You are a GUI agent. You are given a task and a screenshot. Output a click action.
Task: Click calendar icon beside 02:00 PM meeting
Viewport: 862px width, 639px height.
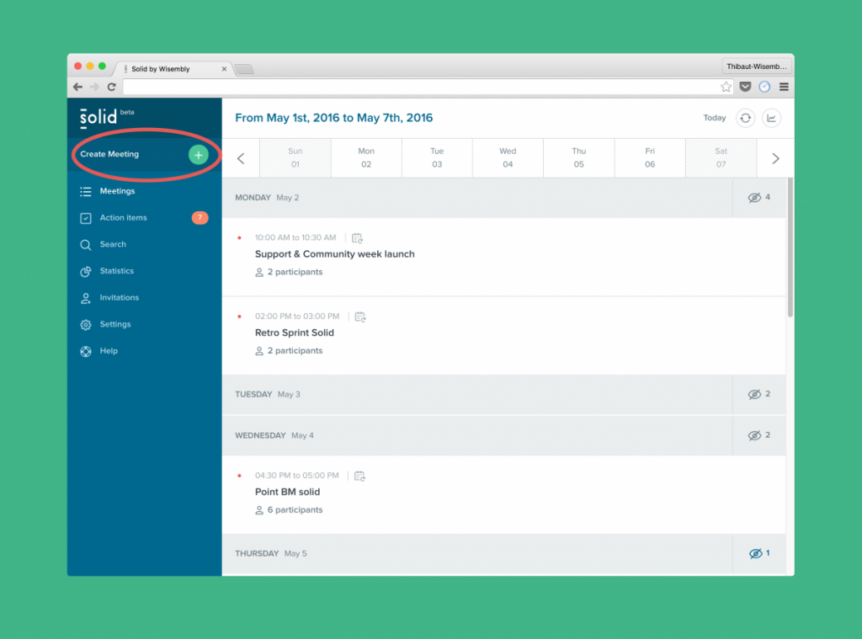pos(360,317)
